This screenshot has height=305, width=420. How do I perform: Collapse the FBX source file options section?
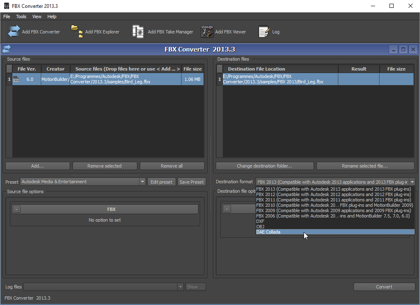(x=17, y=209)
